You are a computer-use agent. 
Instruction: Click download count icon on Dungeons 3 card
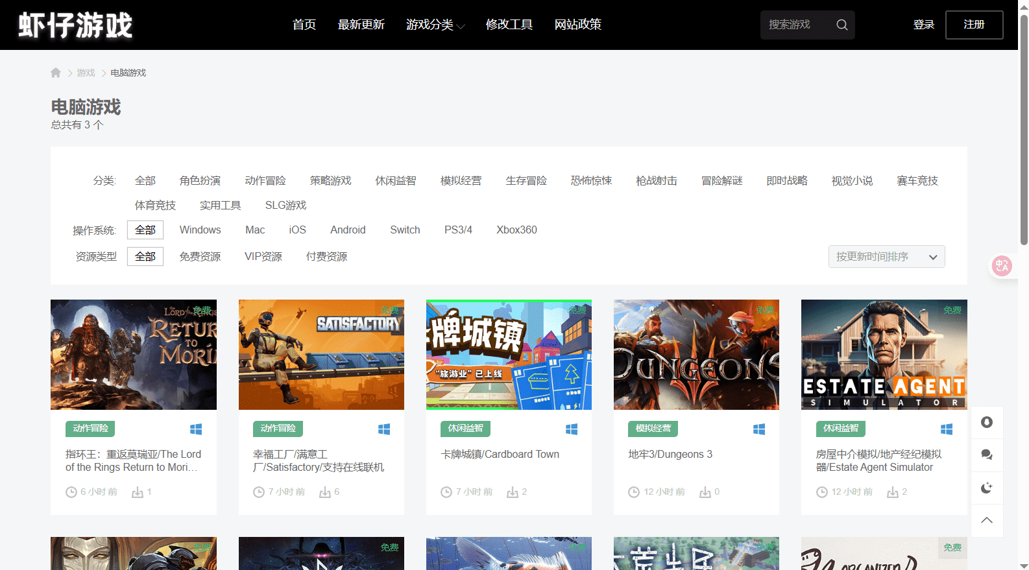tap(705, 492)
